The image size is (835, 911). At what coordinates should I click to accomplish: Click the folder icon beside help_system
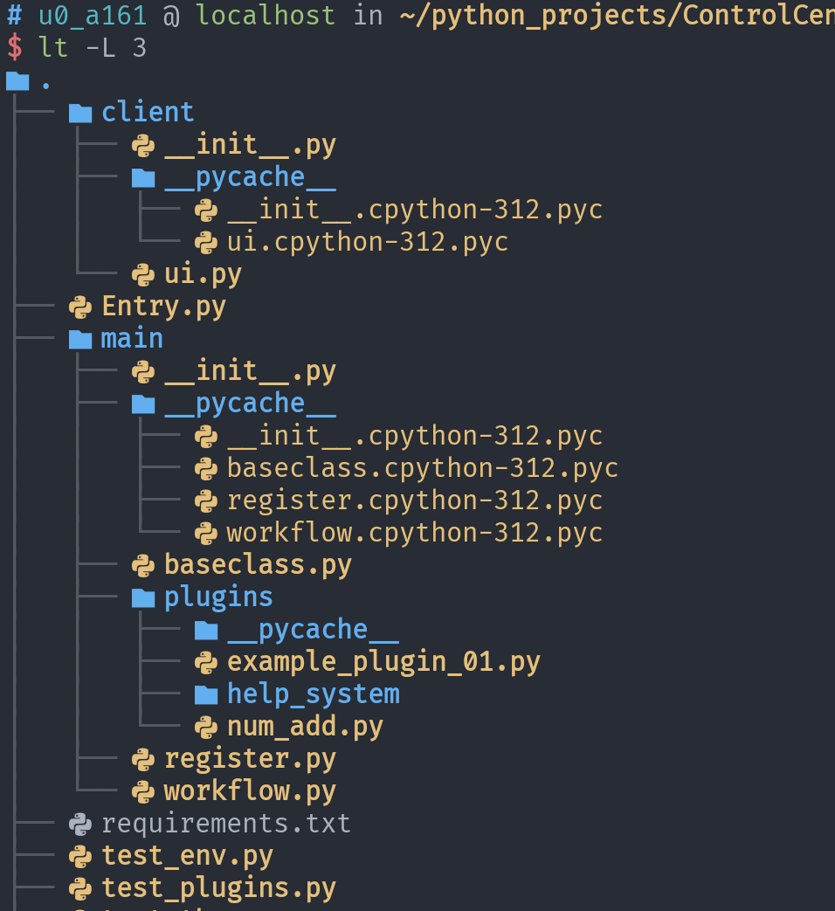[x=206, y=694]
